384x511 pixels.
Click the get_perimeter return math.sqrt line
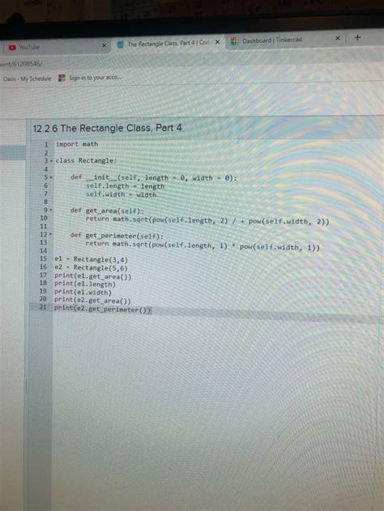tap(203, 245)
